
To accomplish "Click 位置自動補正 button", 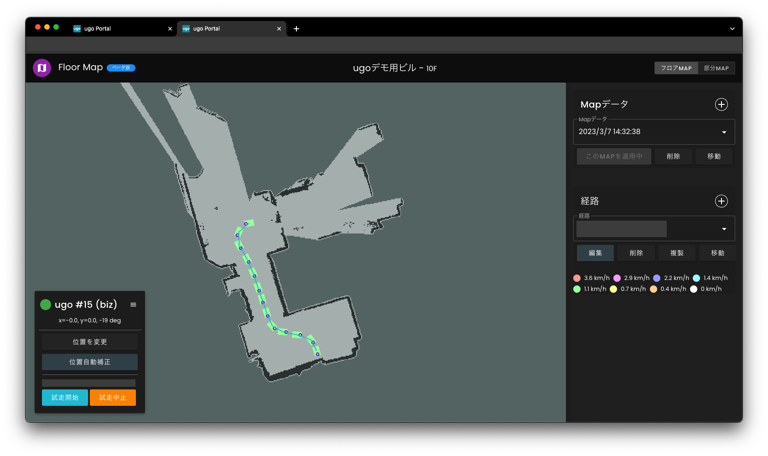I will [90, 362].
